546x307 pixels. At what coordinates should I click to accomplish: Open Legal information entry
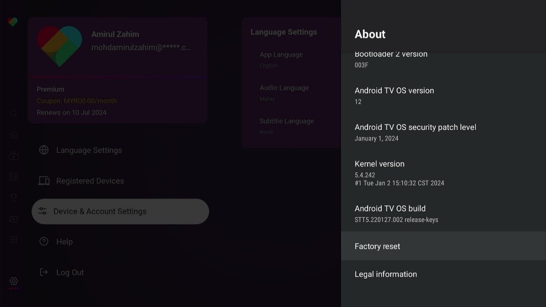(x=443, y=275)
